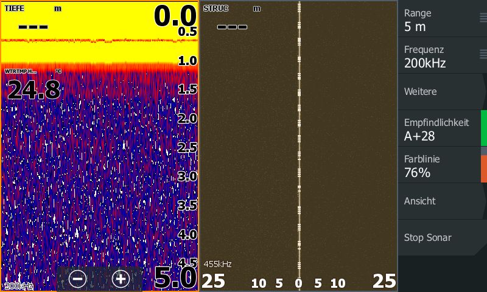Select the Farblinie 76% control

[438, 165]
